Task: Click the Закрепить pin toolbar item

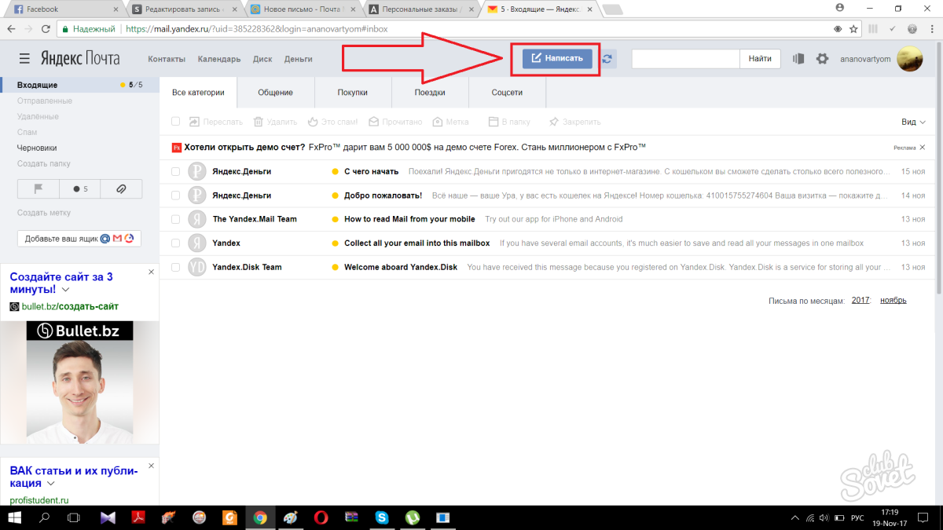Action: [x=575, y=122]
